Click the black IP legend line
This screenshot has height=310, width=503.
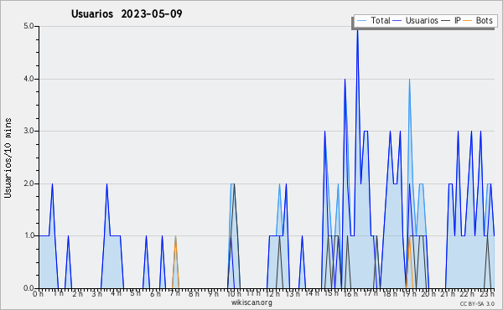pos(446,21)
